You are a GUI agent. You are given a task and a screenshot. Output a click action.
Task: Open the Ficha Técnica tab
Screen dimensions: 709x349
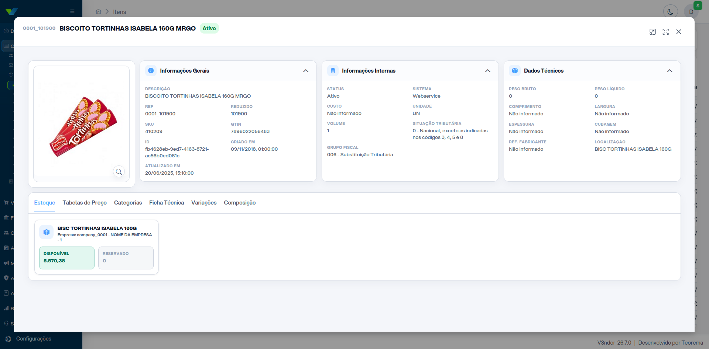(167, 203)
